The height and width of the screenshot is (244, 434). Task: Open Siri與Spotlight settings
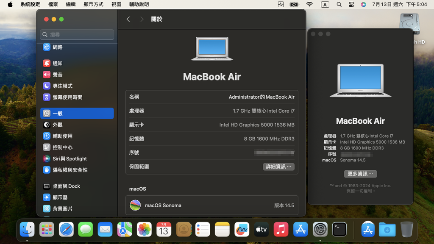tap(77, 159)
